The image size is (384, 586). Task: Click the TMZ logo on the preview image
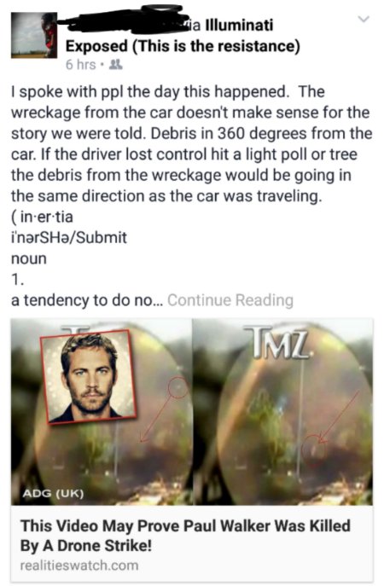(x=276, y=343)
